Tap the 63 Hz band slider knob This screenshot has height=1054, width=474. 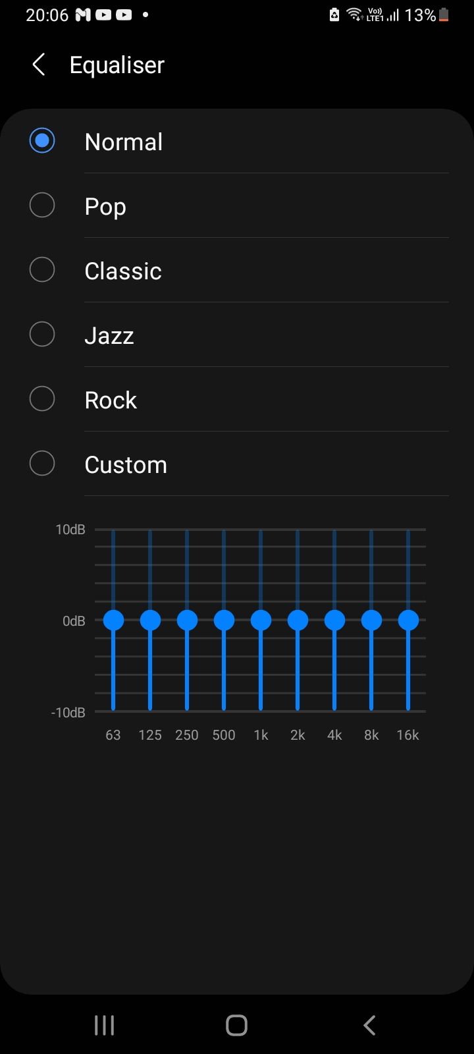click(113, 620)
